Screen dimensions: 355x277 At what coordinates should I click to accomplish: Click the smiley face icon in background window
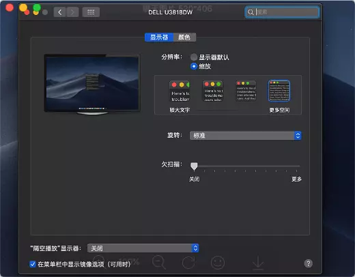pyautogui.click(x=218, y=263)
